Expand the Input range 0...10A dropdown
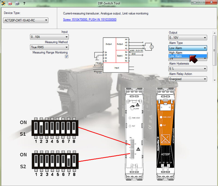 49,37
